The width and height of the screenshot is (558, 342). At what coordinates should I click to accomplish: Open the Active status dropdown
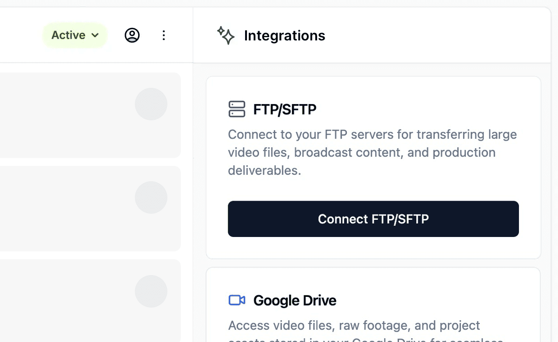pyautogui.click(x=75, y=35)
